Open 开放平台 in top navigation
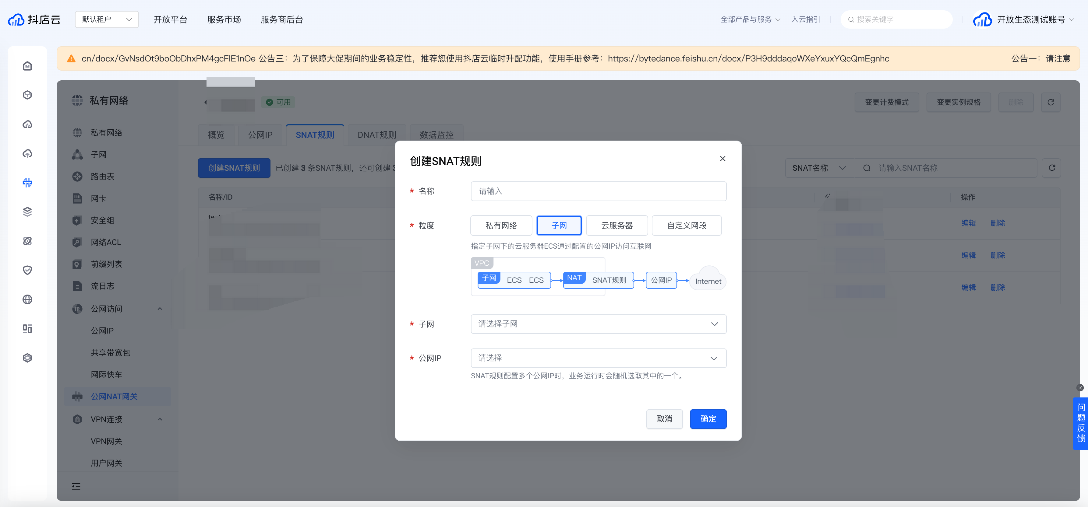Viewport: 1088px width, 507px height. click(170, 19)
